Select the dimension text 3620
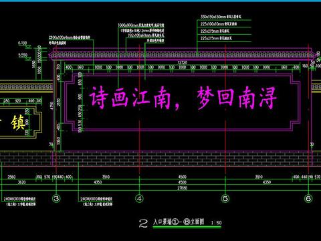The width and height of the screenshot is (321, 241). [21, 183]
